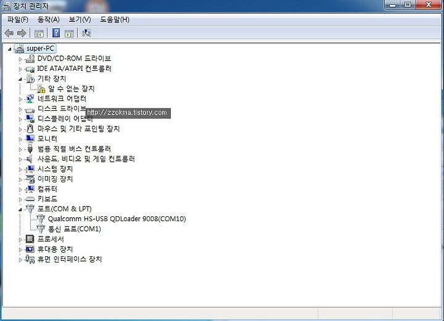The height and width of the screenshot is (321, 444).
Task: Collapse the 포트(COM & LPT) arrow
Action: [20, 209]
